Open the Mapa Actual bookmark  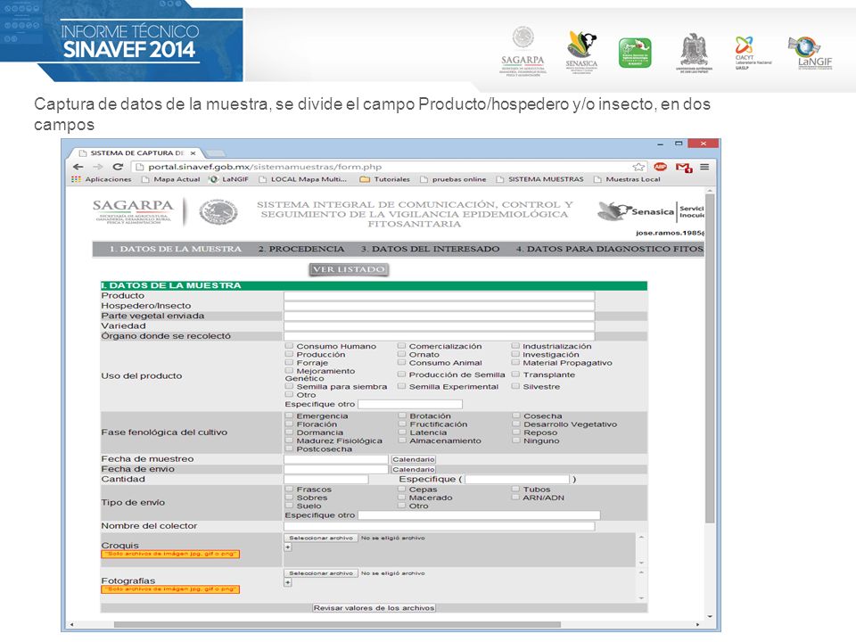[x=171, y=179]
